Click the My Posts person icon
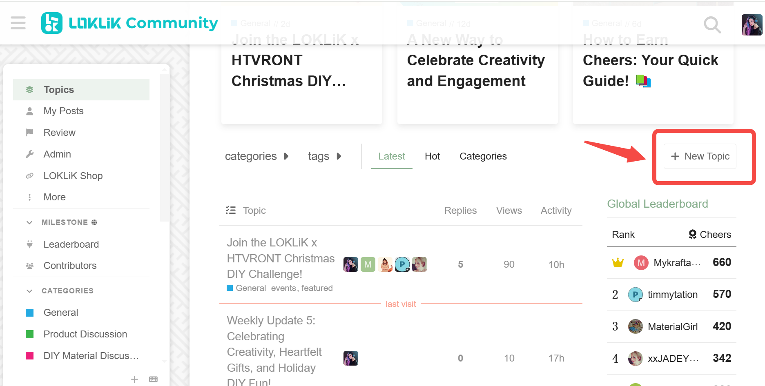The width and height of the screenshot is (765, 386). (x=30, y=111)
